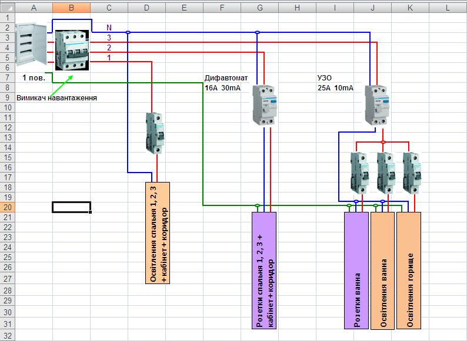Select column header L
Image resolution: width=467 pixels, height=341 pixels.
(448, 8)
